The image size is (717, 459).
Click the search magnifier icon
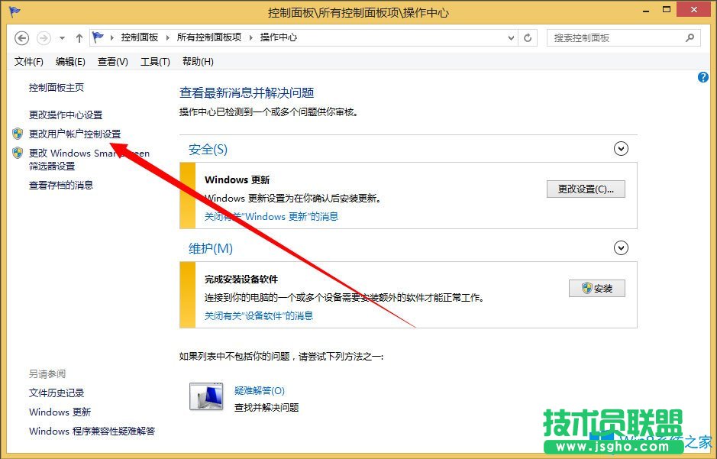pos(689,37)
